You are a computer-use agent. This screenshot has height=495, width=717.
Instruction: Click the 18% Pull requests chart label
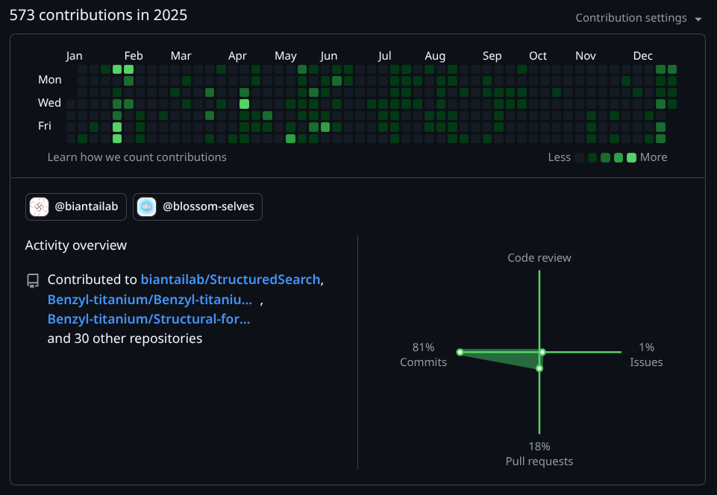539,453
